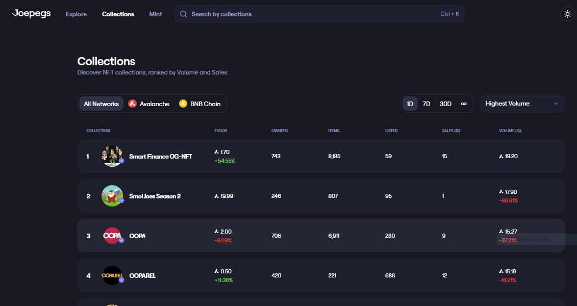Filter collections by BNB Chain

coord(200,104)
